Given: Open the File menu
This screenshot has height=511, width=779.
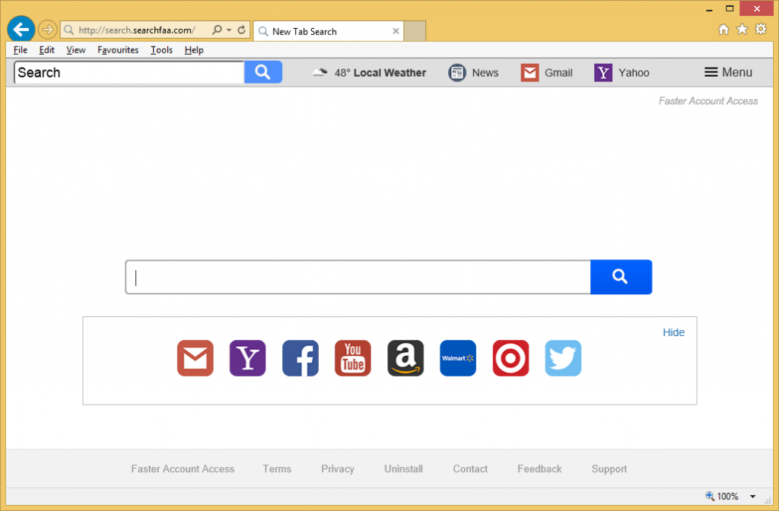Looking at the screenshot, I should pyautogui.click(x=21, y=50).
